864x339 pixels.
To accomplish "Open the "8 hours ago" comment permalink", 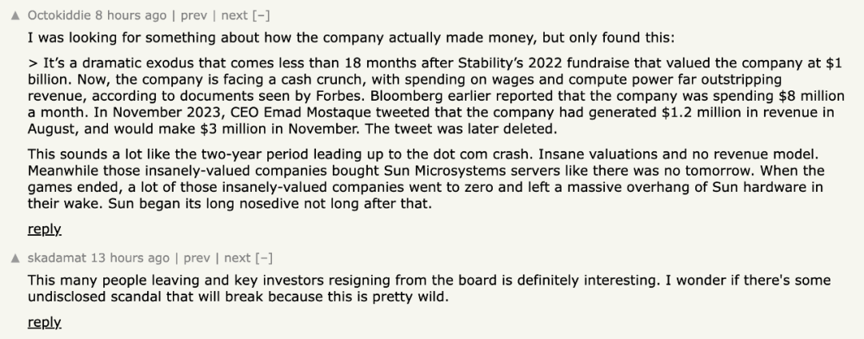I will tap(130, 15).
